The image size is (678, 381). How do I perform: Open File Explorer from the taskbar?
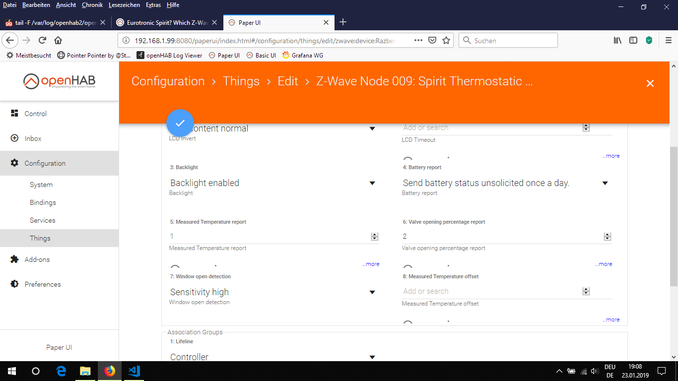click(x=85, y=371)
